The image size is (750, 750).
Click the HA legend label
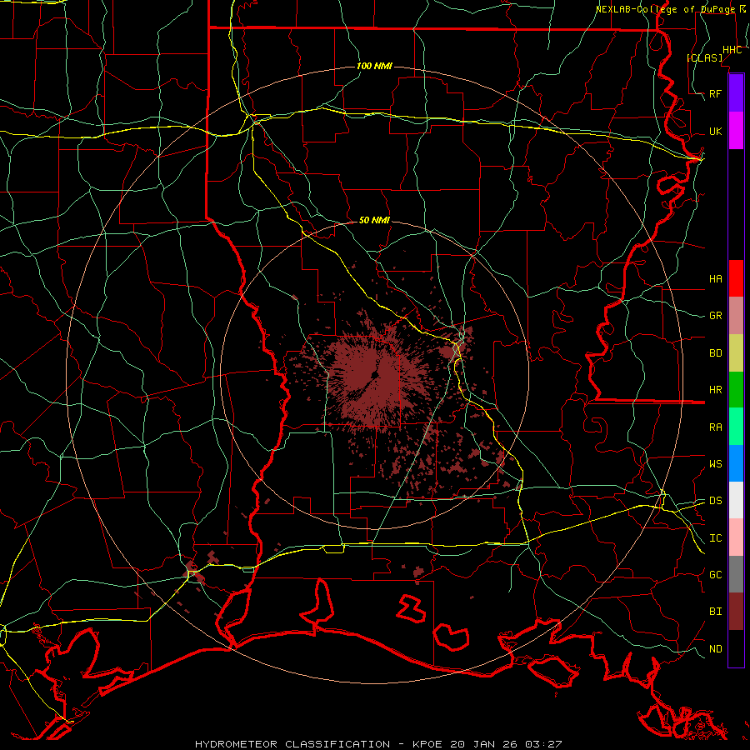(x=715, y=278)
